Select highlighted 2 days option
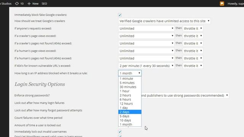This screenshot has width=244, height=137. click(x=130, y=112)
